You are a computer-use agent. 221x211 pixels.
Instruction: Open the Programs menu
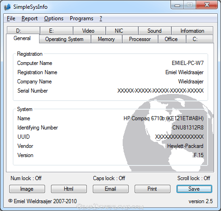81,18
